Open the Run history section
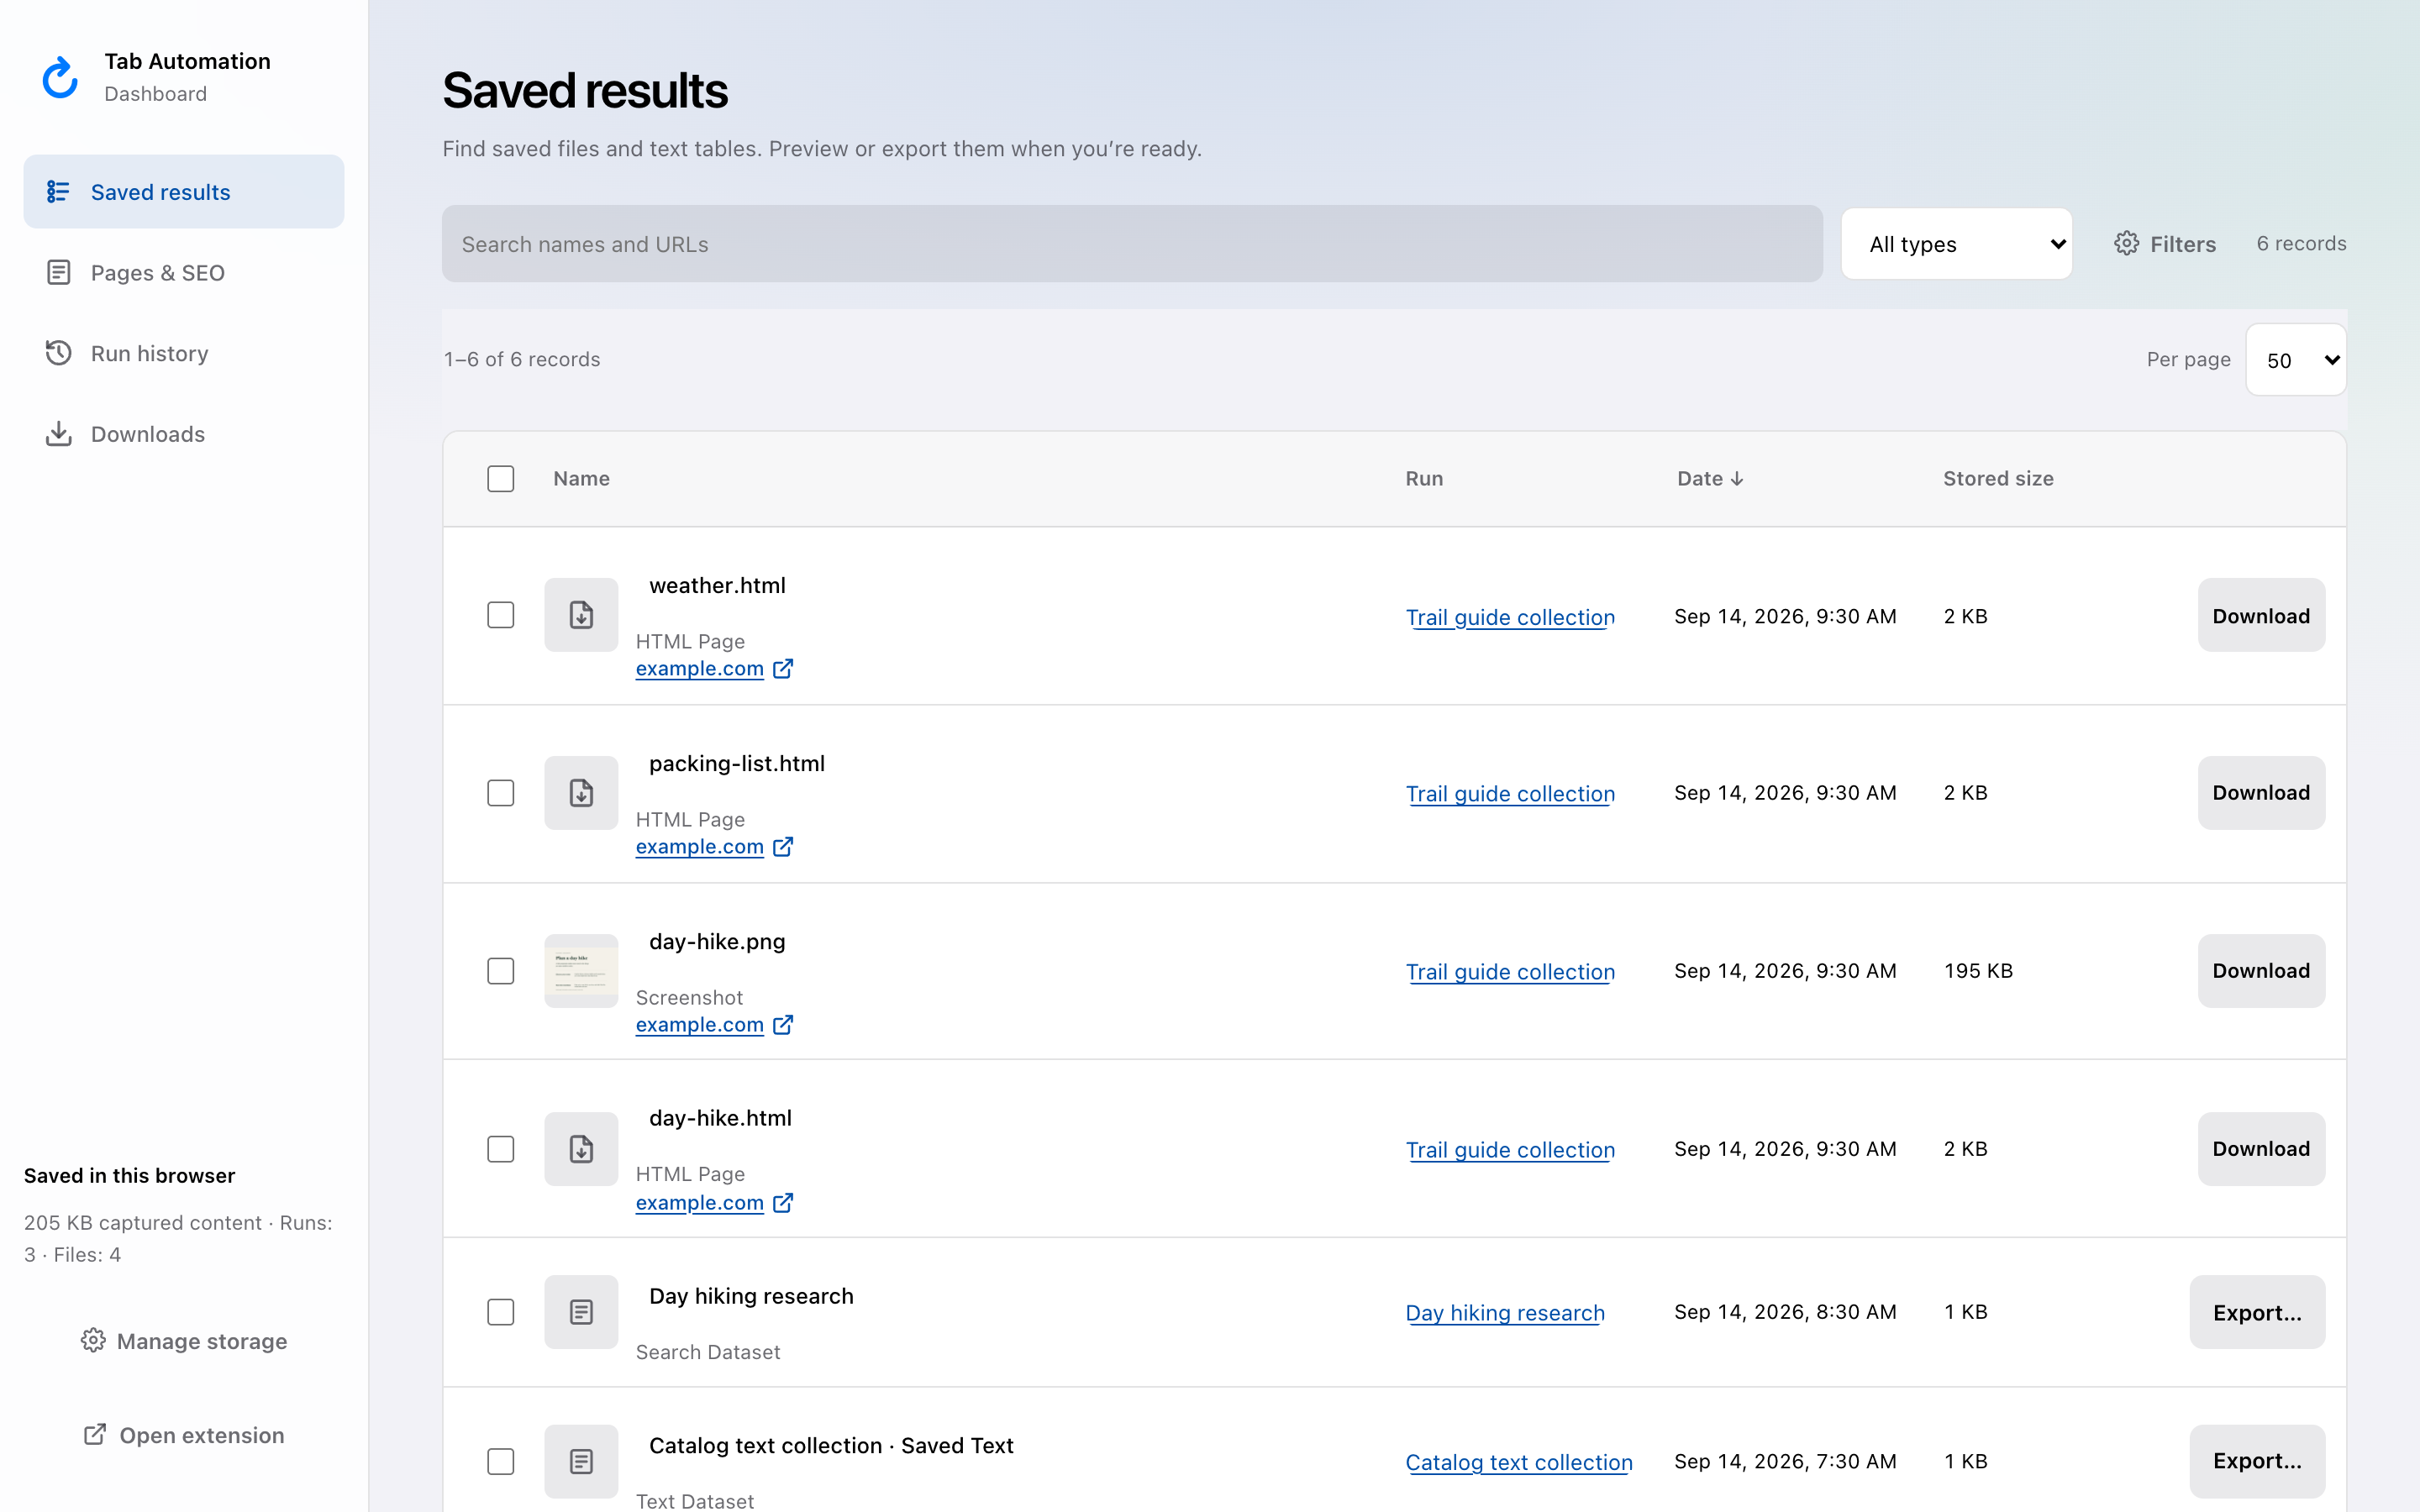 pos(184,353)
